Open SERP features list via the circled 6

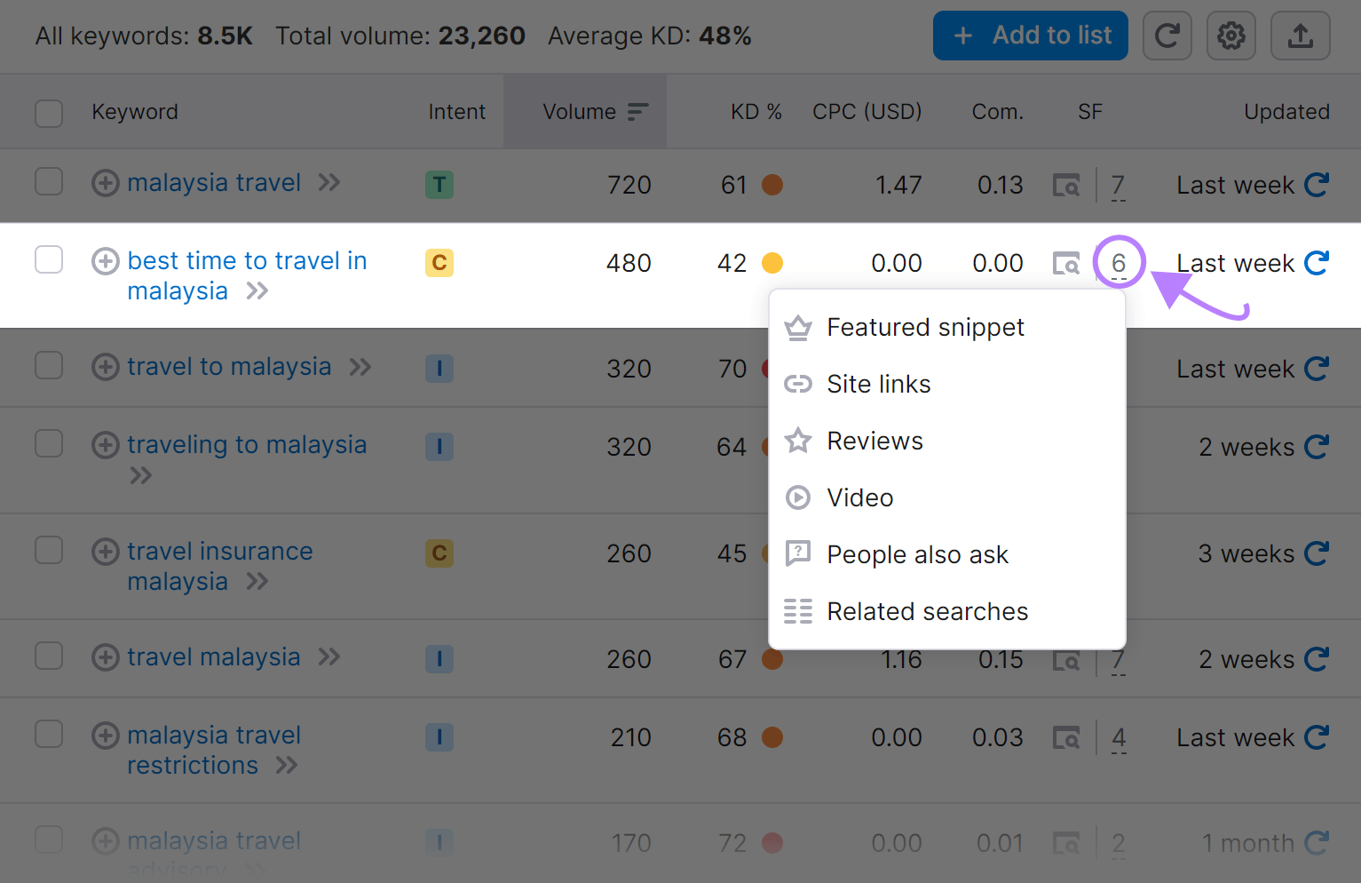coord(1118,263)
